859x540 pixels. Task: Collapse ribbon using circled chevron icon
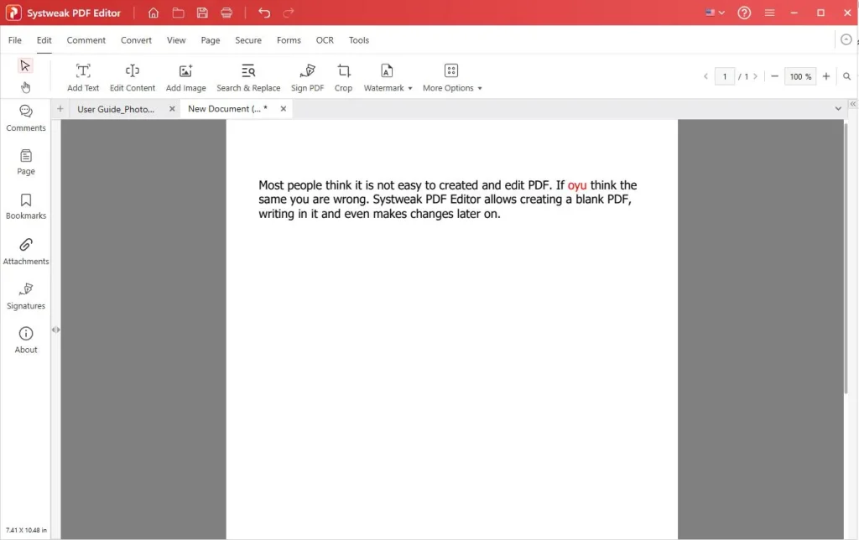coord(846,39)
